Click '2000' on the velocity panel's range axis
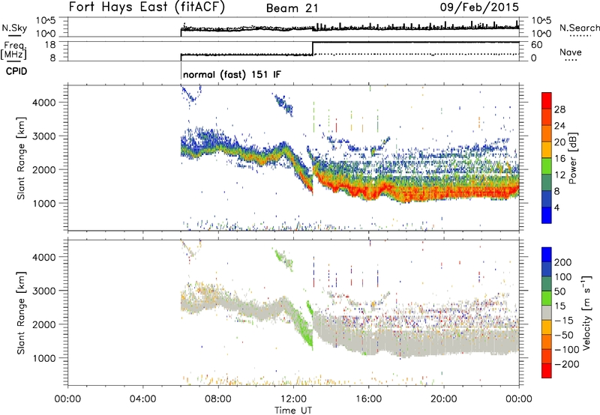The image size is (600, 415). pyautogui.click(x=43, y=324)
